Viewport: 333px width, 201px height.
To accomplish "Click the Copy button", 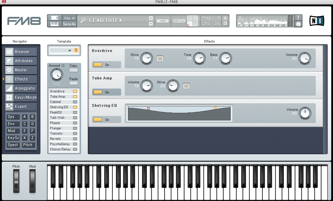I will click(x=73, y=70).
